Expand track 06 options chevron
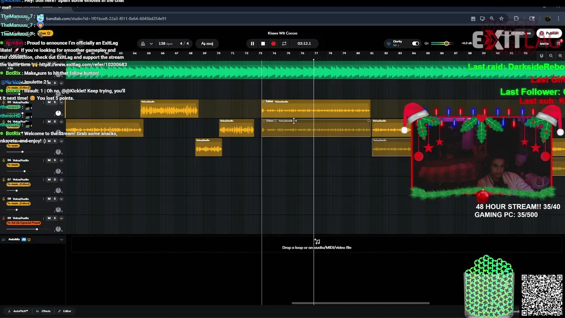 61,160
